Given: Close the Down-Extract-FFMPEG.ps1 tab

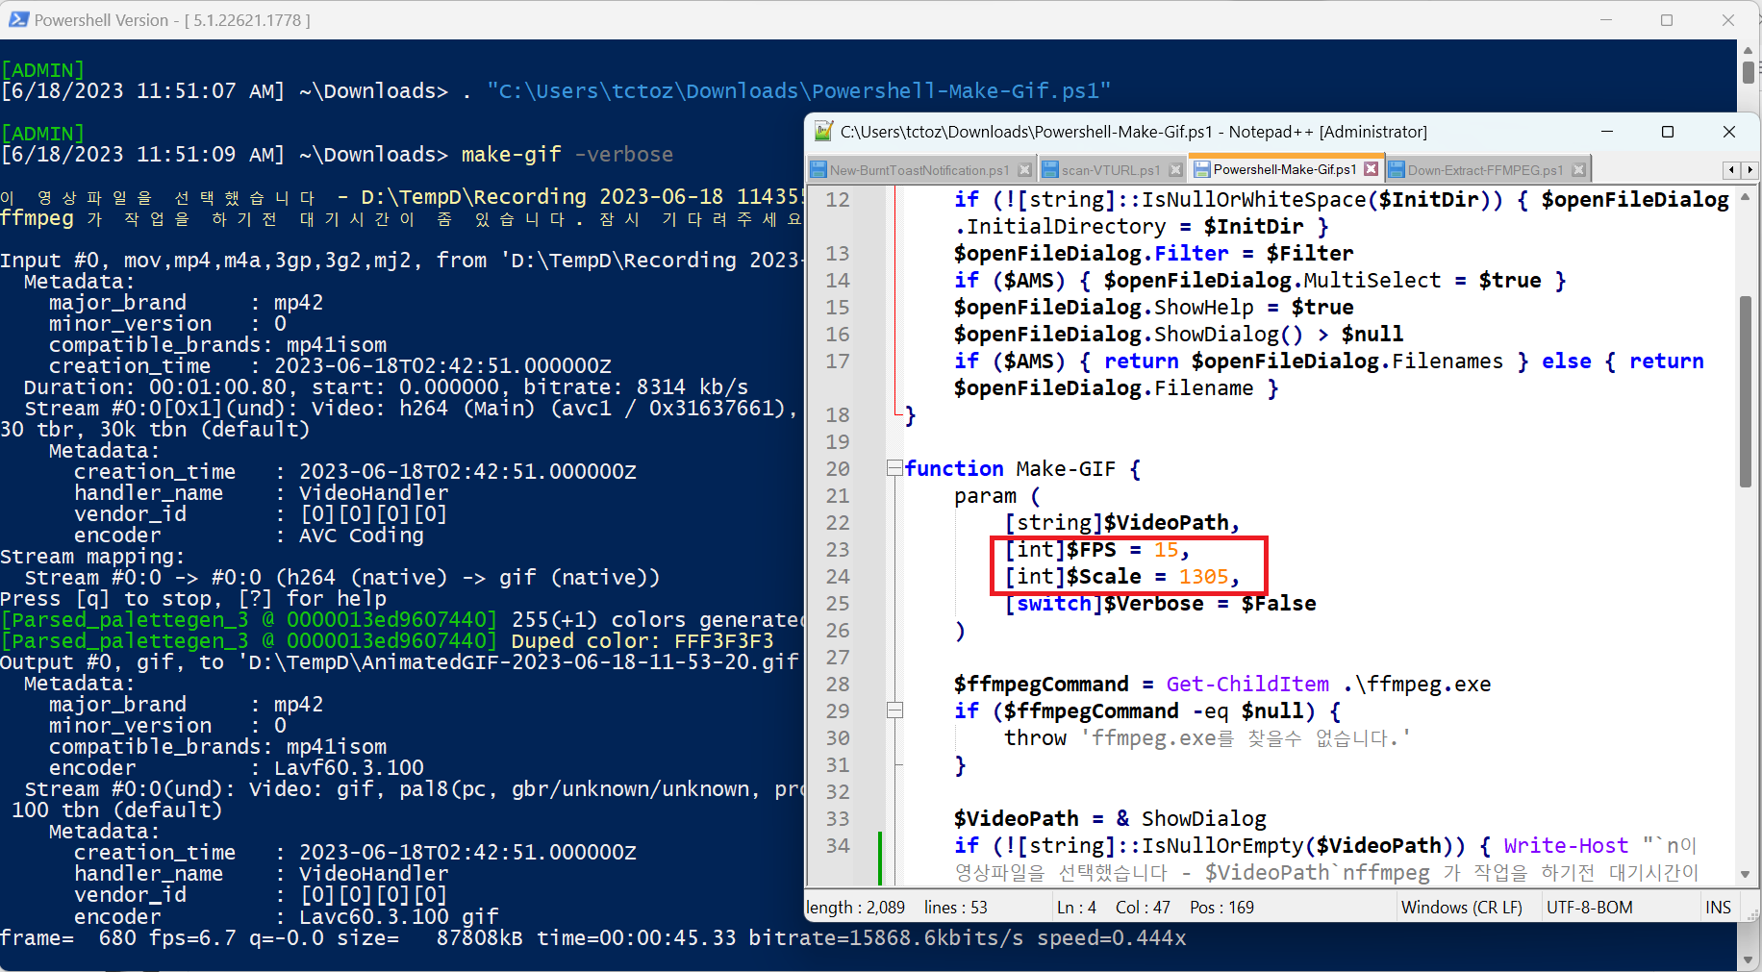Looking at the screenshot, I should (x=1578, y=170).
